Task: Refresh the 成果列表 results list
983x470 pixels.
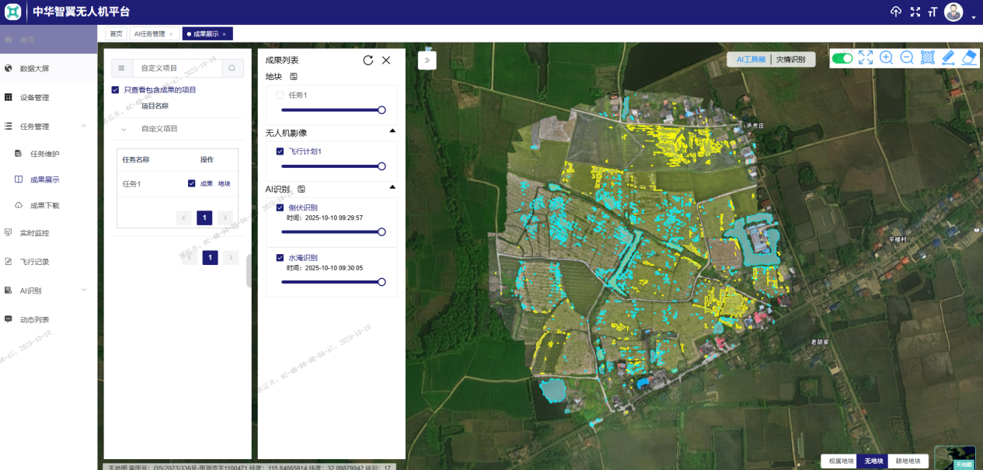Action: (368, 60)
